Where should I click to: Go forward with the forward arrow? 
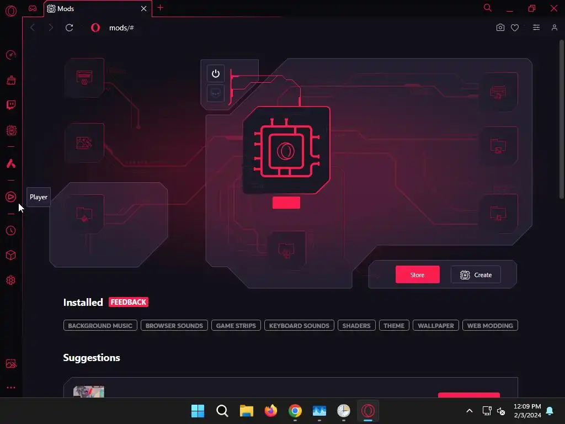(x=51, y=28)
